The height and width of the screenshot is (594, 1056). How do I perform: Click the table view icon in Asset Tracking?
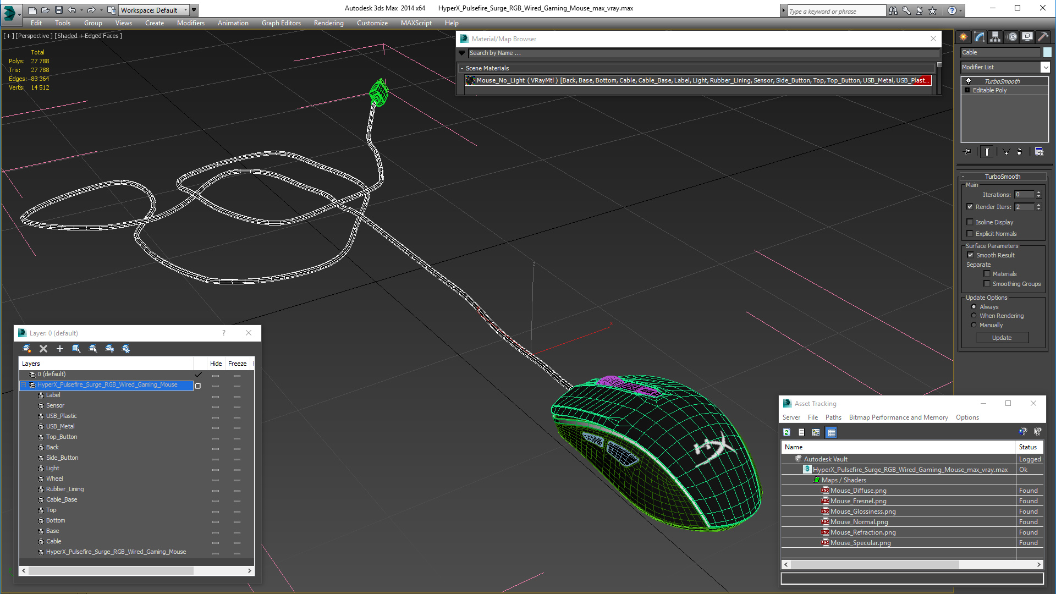point(832,432)
